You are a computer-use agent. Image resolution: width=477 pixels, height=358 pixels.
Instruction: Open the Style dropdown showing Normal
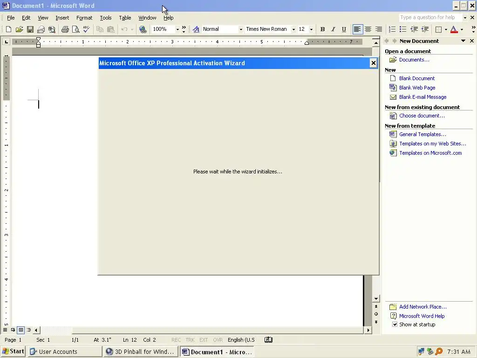(x=241, y=29)
